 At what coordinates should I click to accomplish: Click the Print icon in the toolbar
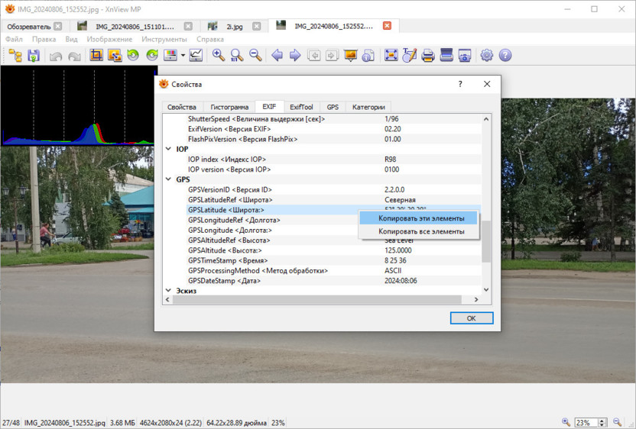pyautogui.click(x=428, y=55)
